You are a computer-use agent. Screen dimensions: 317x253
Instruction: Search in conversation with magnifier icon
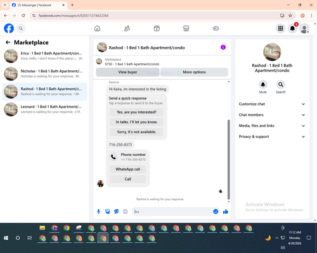point(280,85)
